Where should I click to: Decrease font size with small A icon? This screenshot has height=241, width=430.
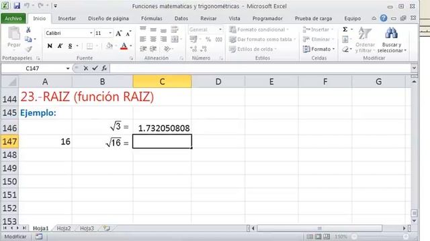[128, 33]
